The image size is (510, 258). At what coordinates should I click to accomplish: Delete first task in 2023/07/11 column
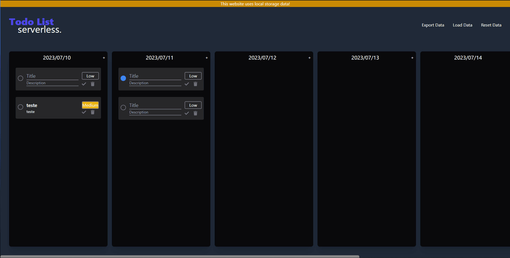click(195, 84)
